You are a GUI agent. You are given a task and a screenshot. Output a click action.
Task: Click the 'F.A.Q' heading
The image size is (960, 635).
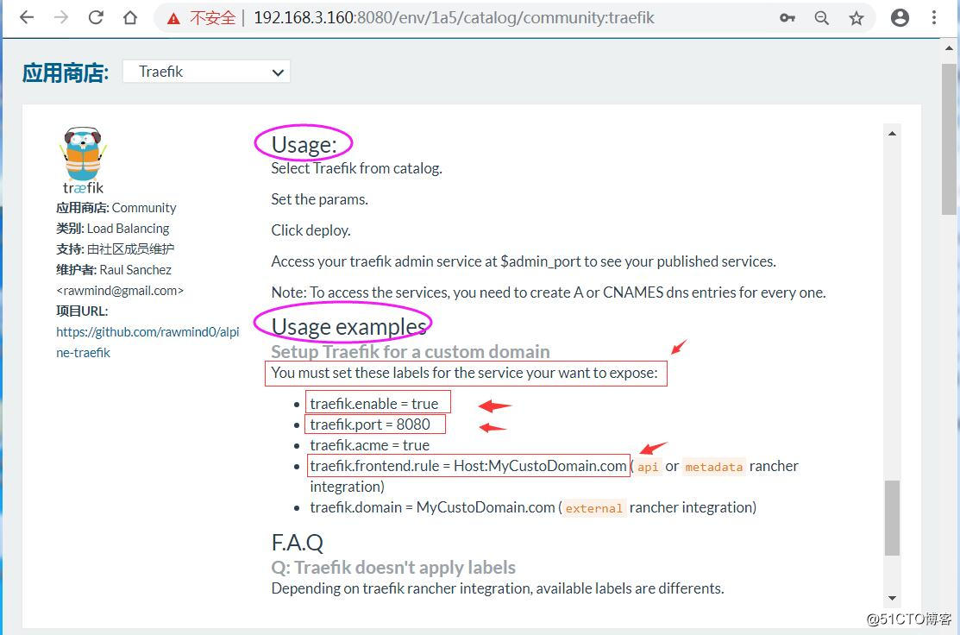point(297,543)
